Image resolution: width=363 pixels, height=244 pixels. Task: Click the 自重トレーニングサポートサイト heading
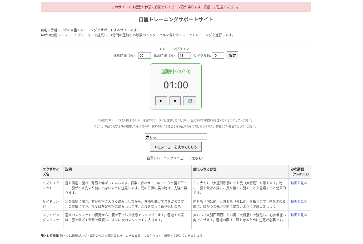point(176,19)
